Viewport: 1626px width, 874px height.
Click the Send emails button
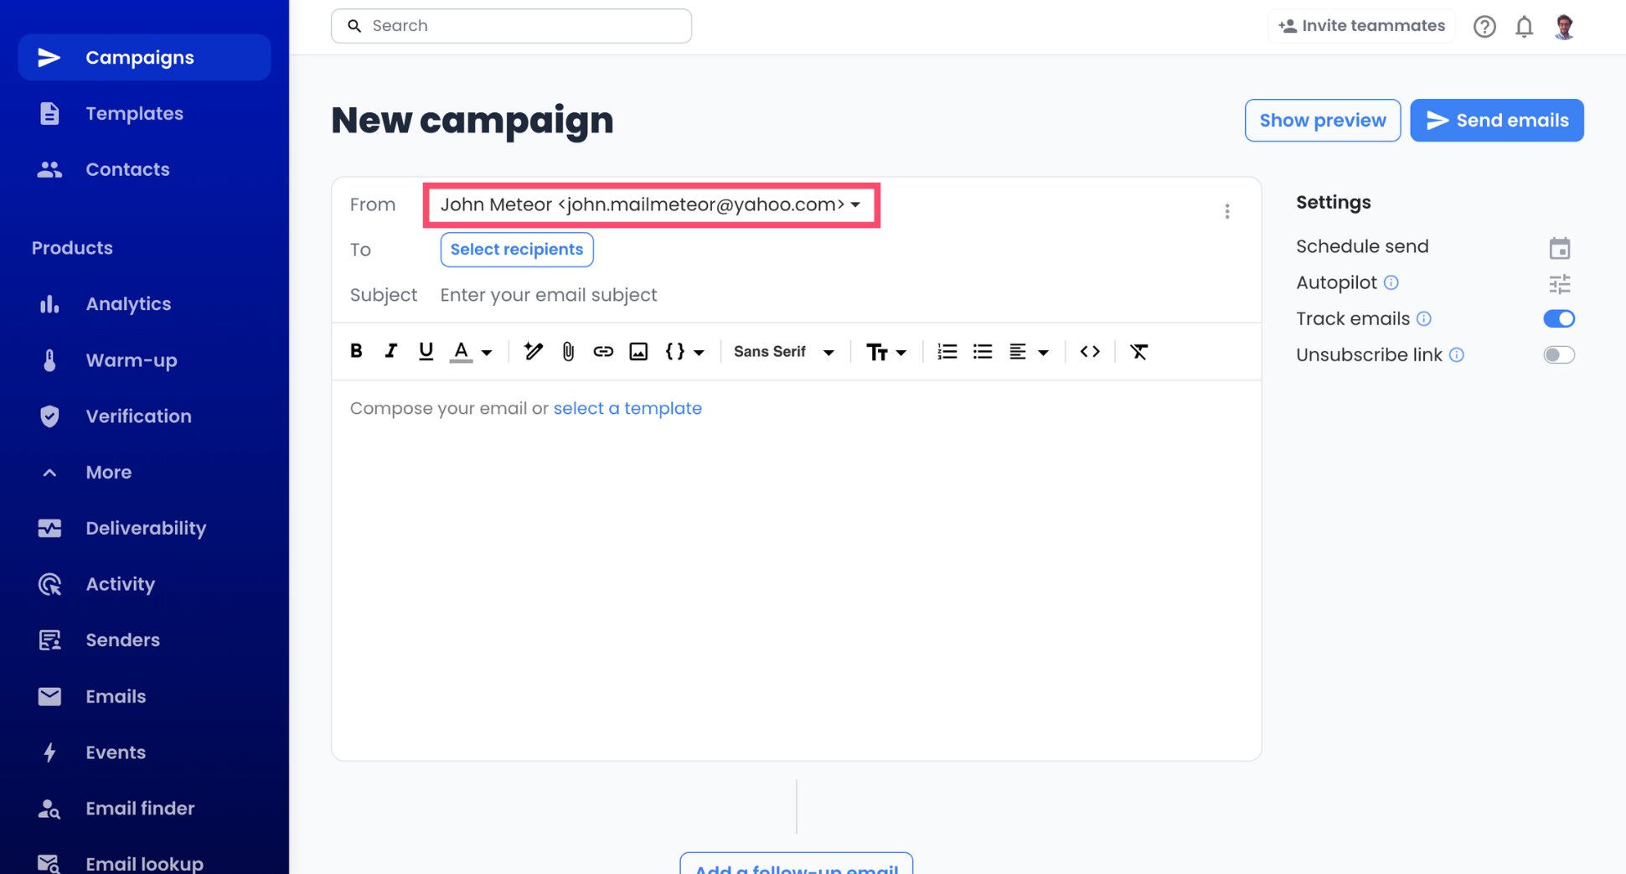(x=1496, y=120)
